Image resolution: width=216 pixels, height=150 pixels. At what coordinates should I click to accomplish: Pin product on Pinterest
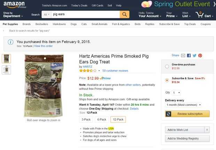point(200,55)
